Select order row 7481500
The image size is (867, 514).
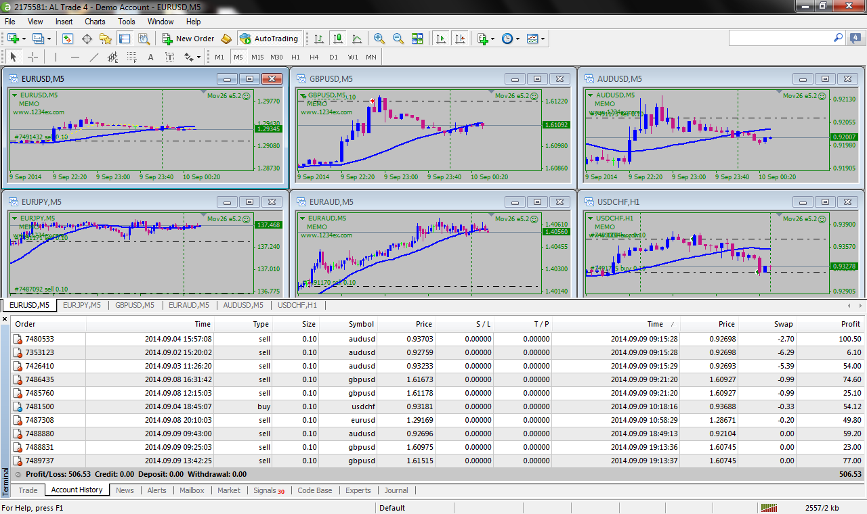(x=438, y=406)
